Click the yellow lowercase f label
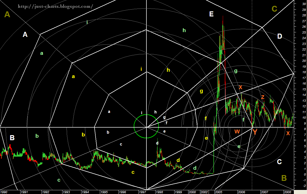The height and width of the screenshot is (194, 307). click(206, 118)
